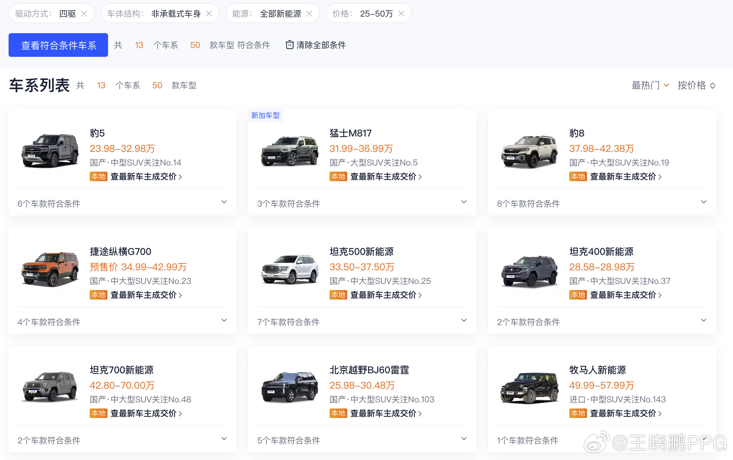Viewport: 733px width, 460px height.
Task: Open the 捷途纵横G700 car thumbnail
Action: pyautogui.click(x=50, y=269)
